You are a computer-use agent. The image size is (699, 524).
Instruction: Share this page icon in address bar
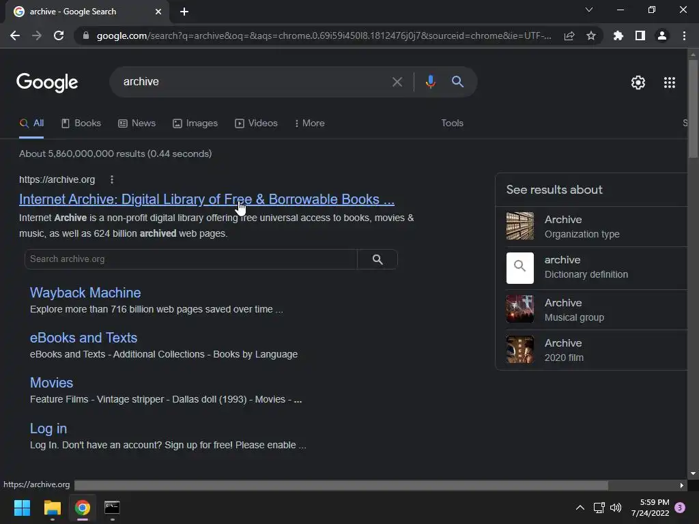tap(569, 35)
